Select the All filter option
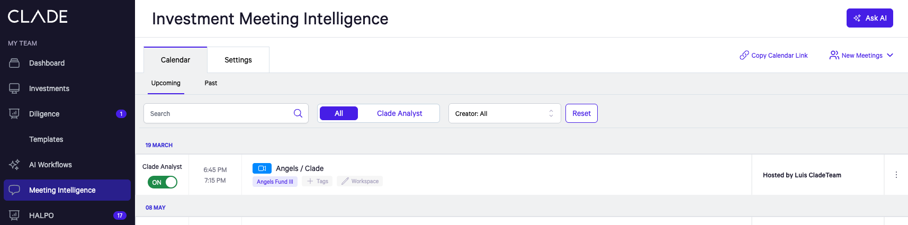This screenshot has height=225, width=908. 339,113
